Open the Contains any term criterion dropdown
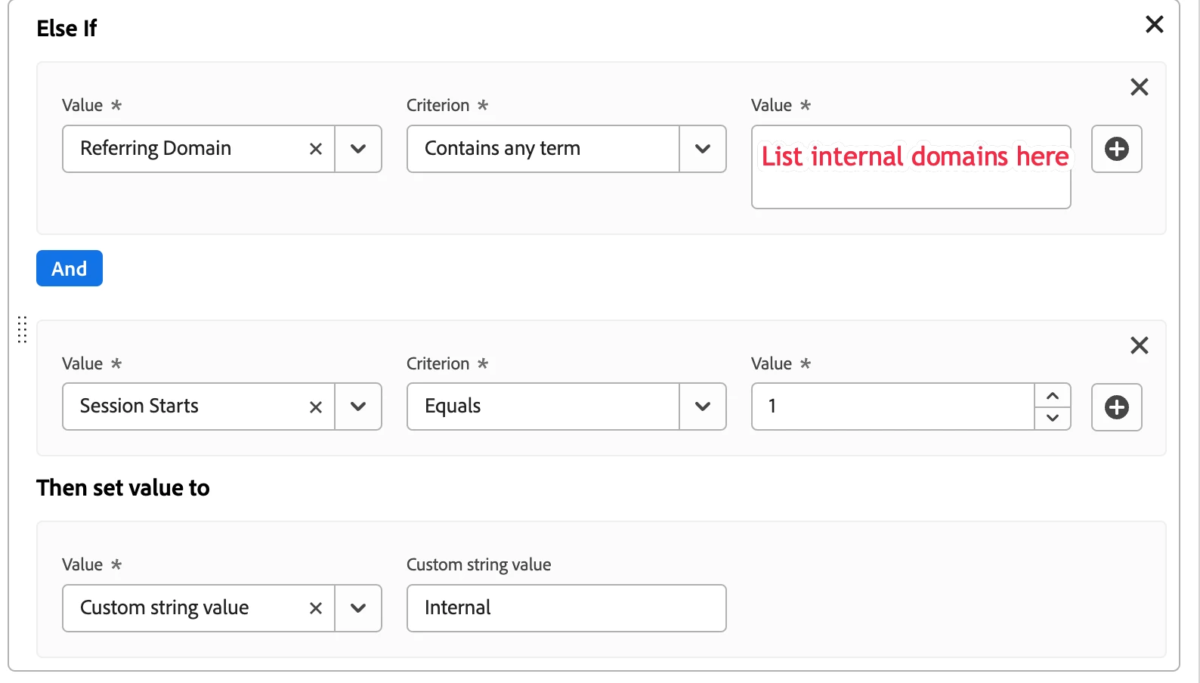The width and height of the screenshot is (1200, 683). (703, 150)
